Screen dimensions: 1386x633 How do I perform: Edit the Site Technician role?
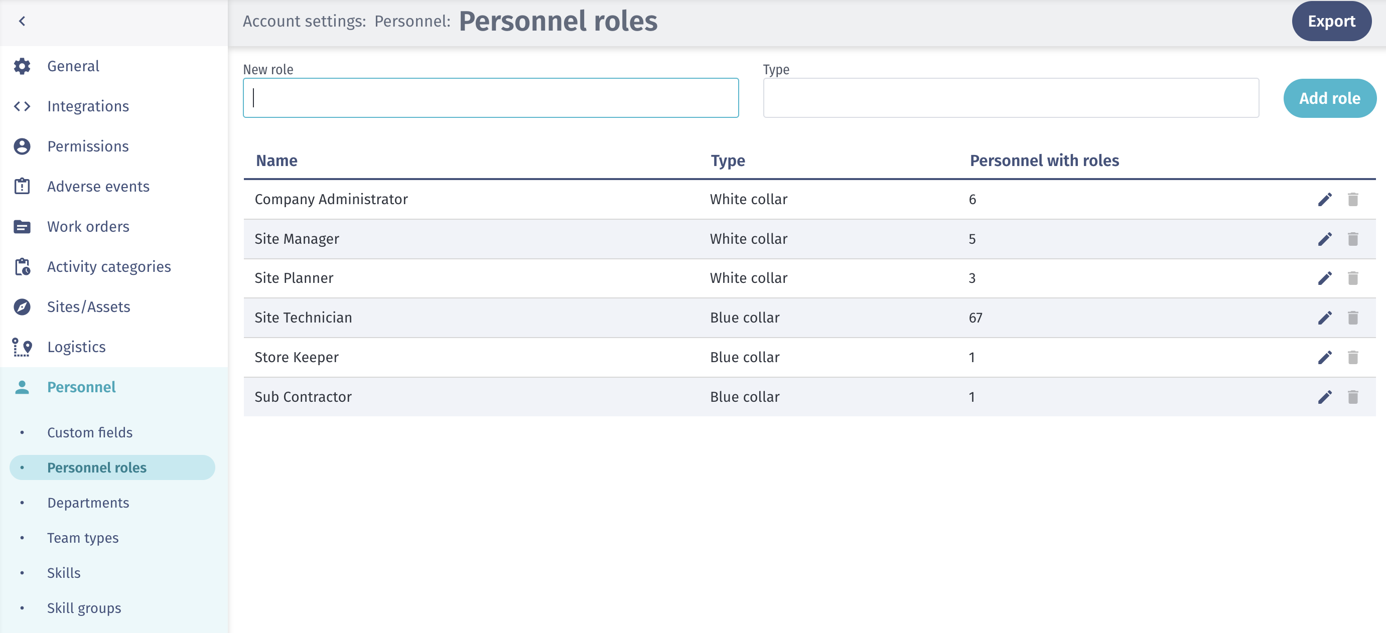[x=1325, y=318]
